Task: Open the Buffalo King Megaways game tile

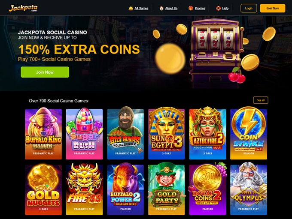Action: click(43, 133)
